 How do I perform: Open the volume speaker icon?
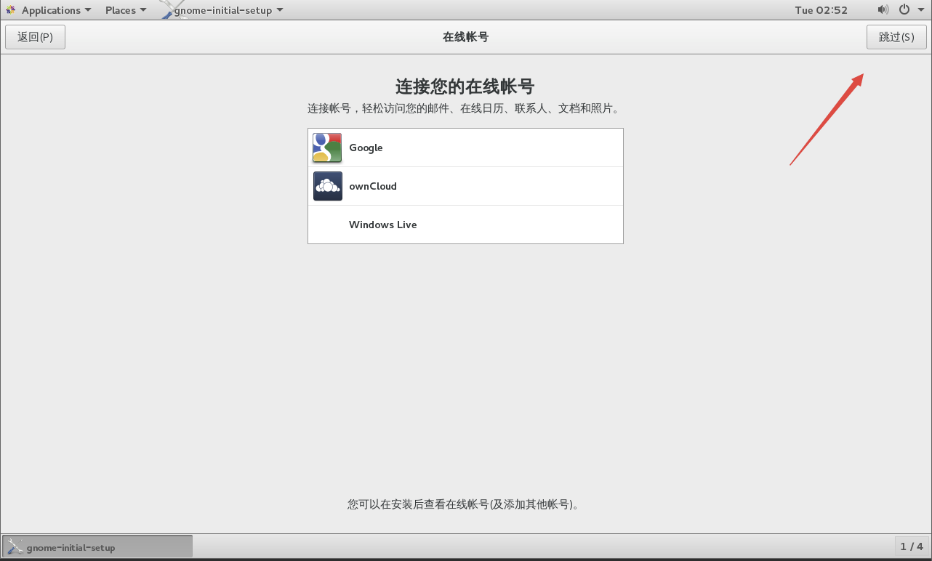883,9
